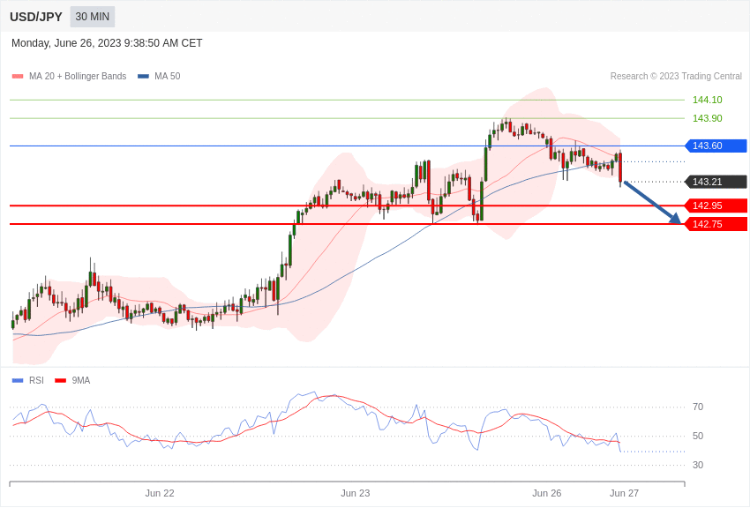
Task: Click the Jun 27 date axis label
Action: point(624,493)
